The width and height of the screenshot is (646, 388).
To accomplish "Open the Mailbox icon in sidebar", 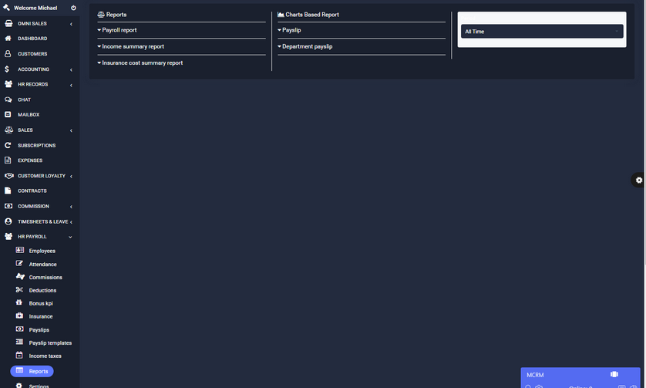I will 8,115.
